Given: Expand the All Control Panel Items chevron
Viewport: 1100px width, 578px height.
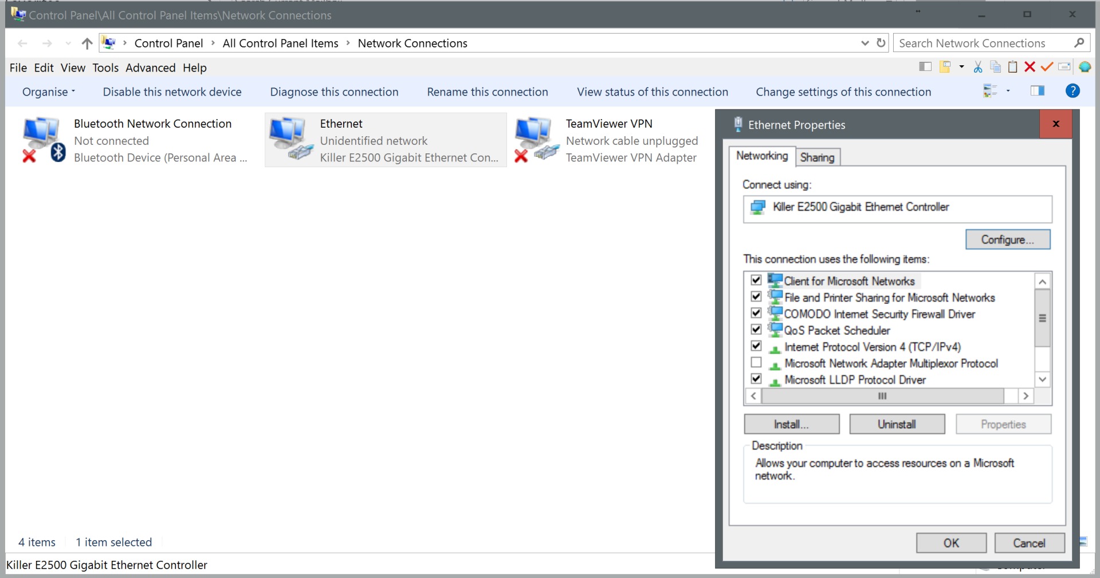Looking at the screenshot, I should [x=348, y=43].
